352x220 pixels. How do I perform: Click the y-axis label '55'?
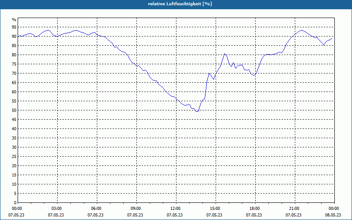(x=14, y=101)
